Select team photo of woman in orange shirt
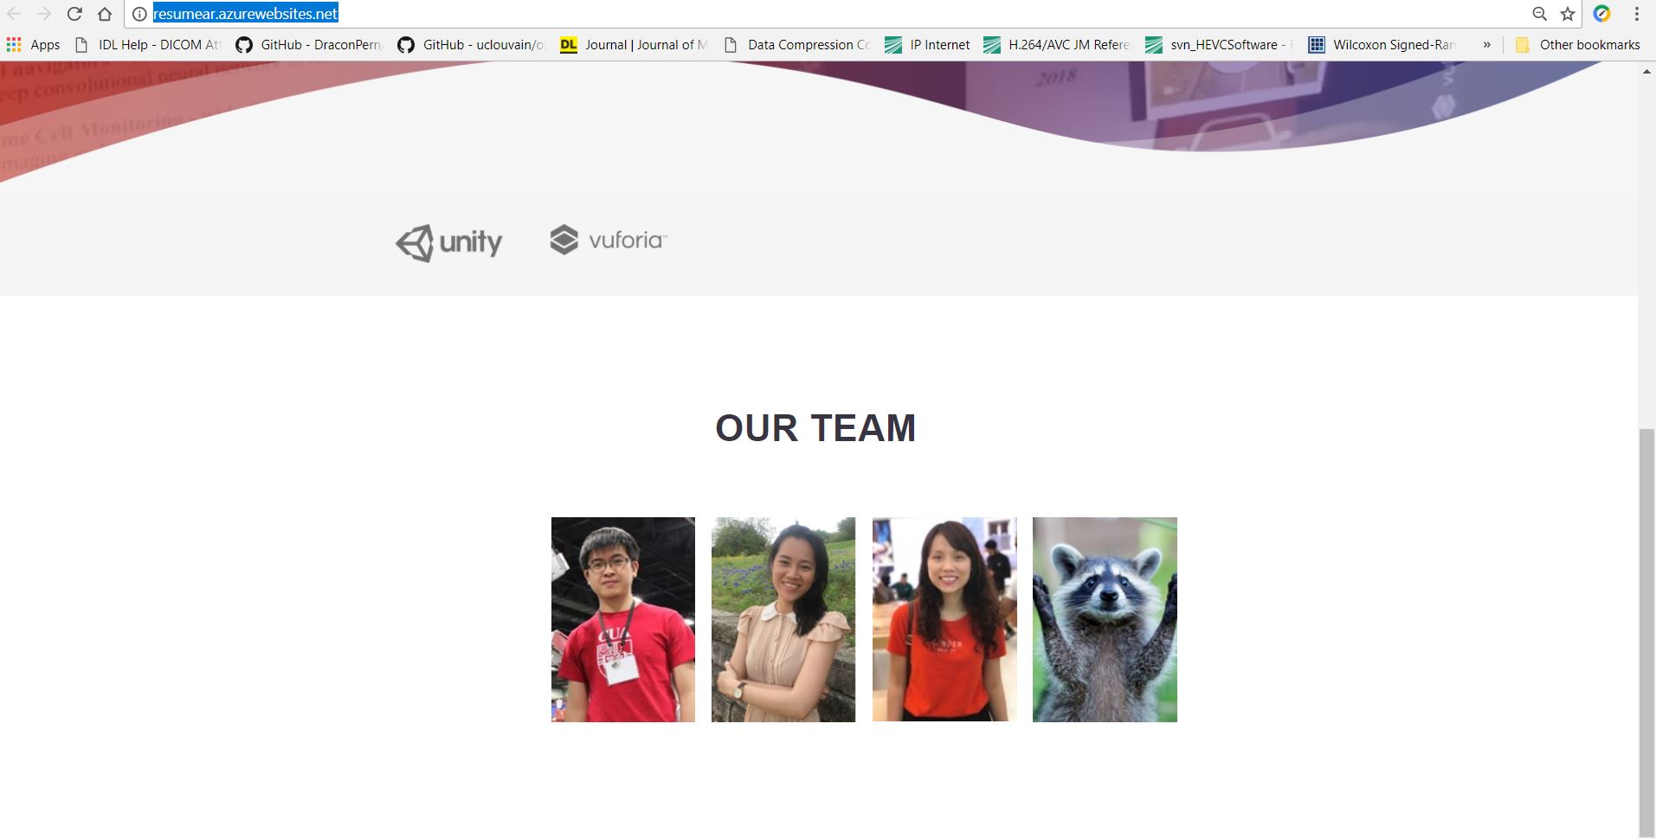1656x839 pixels. (x=944, y=619)
